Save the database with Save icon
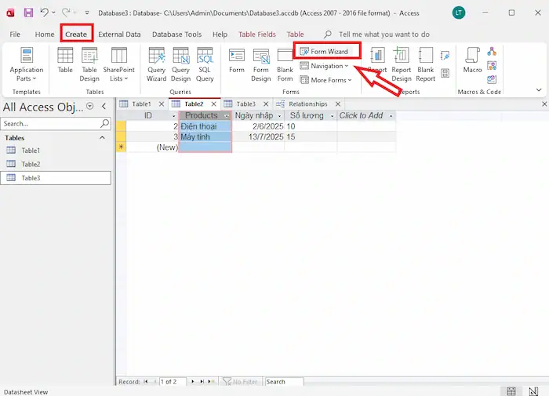This screenshot has width=549, height=396. [x=28, y=13]
